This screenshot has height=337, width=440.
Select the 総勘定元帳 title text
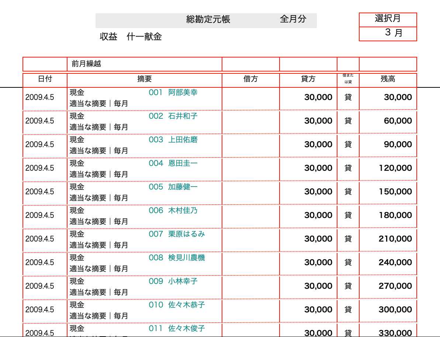(x=208, y=20)
